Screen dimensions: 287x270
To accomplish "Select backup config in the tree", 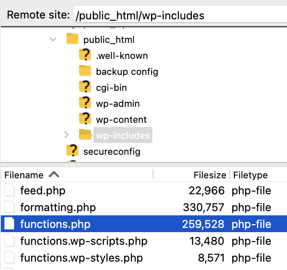I will [x=127, y=71].
